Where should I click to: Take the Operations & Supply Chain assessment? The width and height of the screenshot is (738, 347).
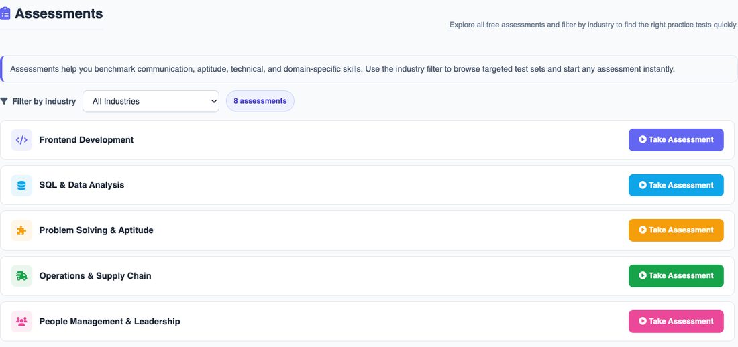[x=676, y=276]
